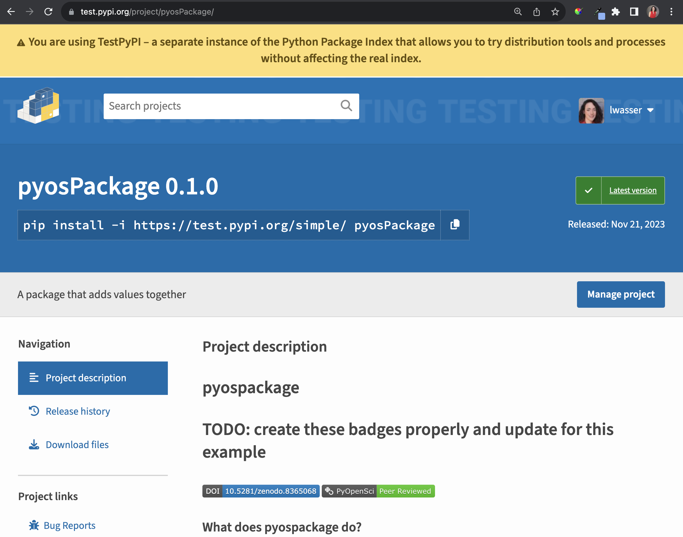Select the Project description navigation tab
This screenshot has height=537, width=683.
click(93, 378)
